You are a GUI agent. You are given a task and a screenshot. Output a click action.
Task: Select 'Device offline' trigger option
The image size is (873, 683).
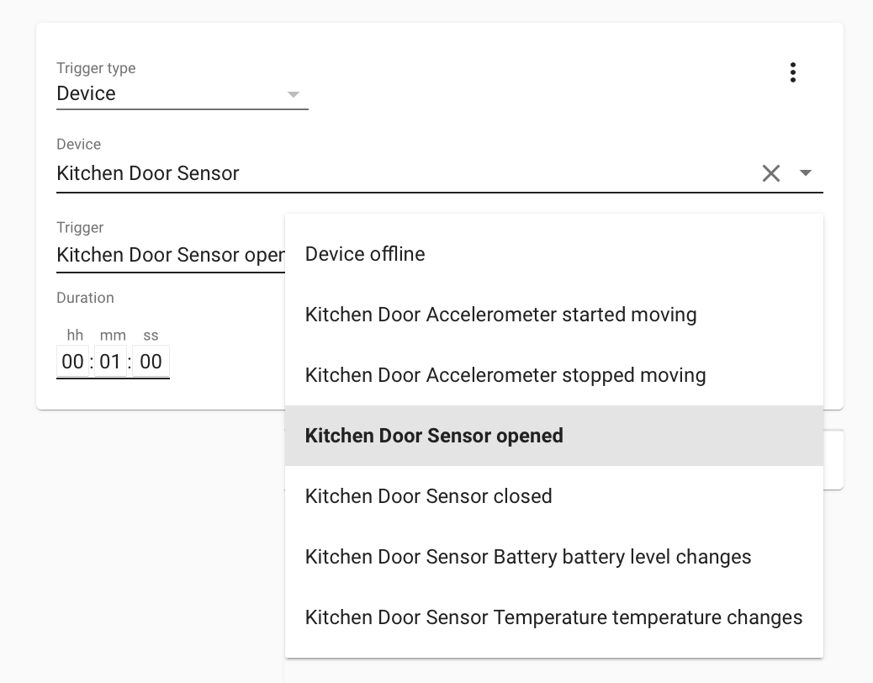click(365, 254)
